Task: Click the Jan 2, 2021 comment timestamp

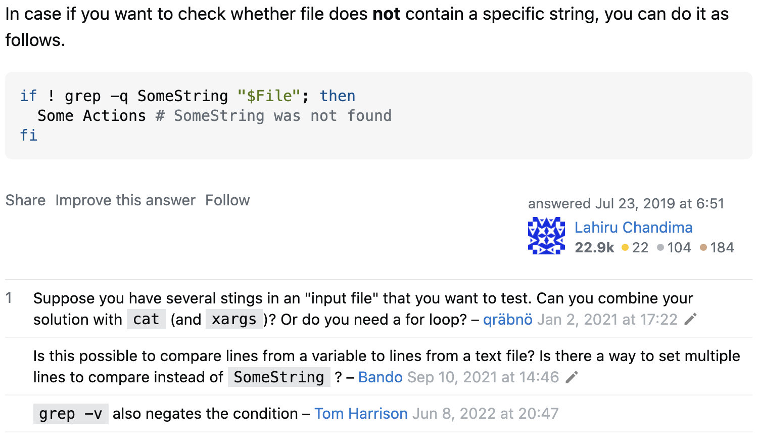Action: click(607, 320)
